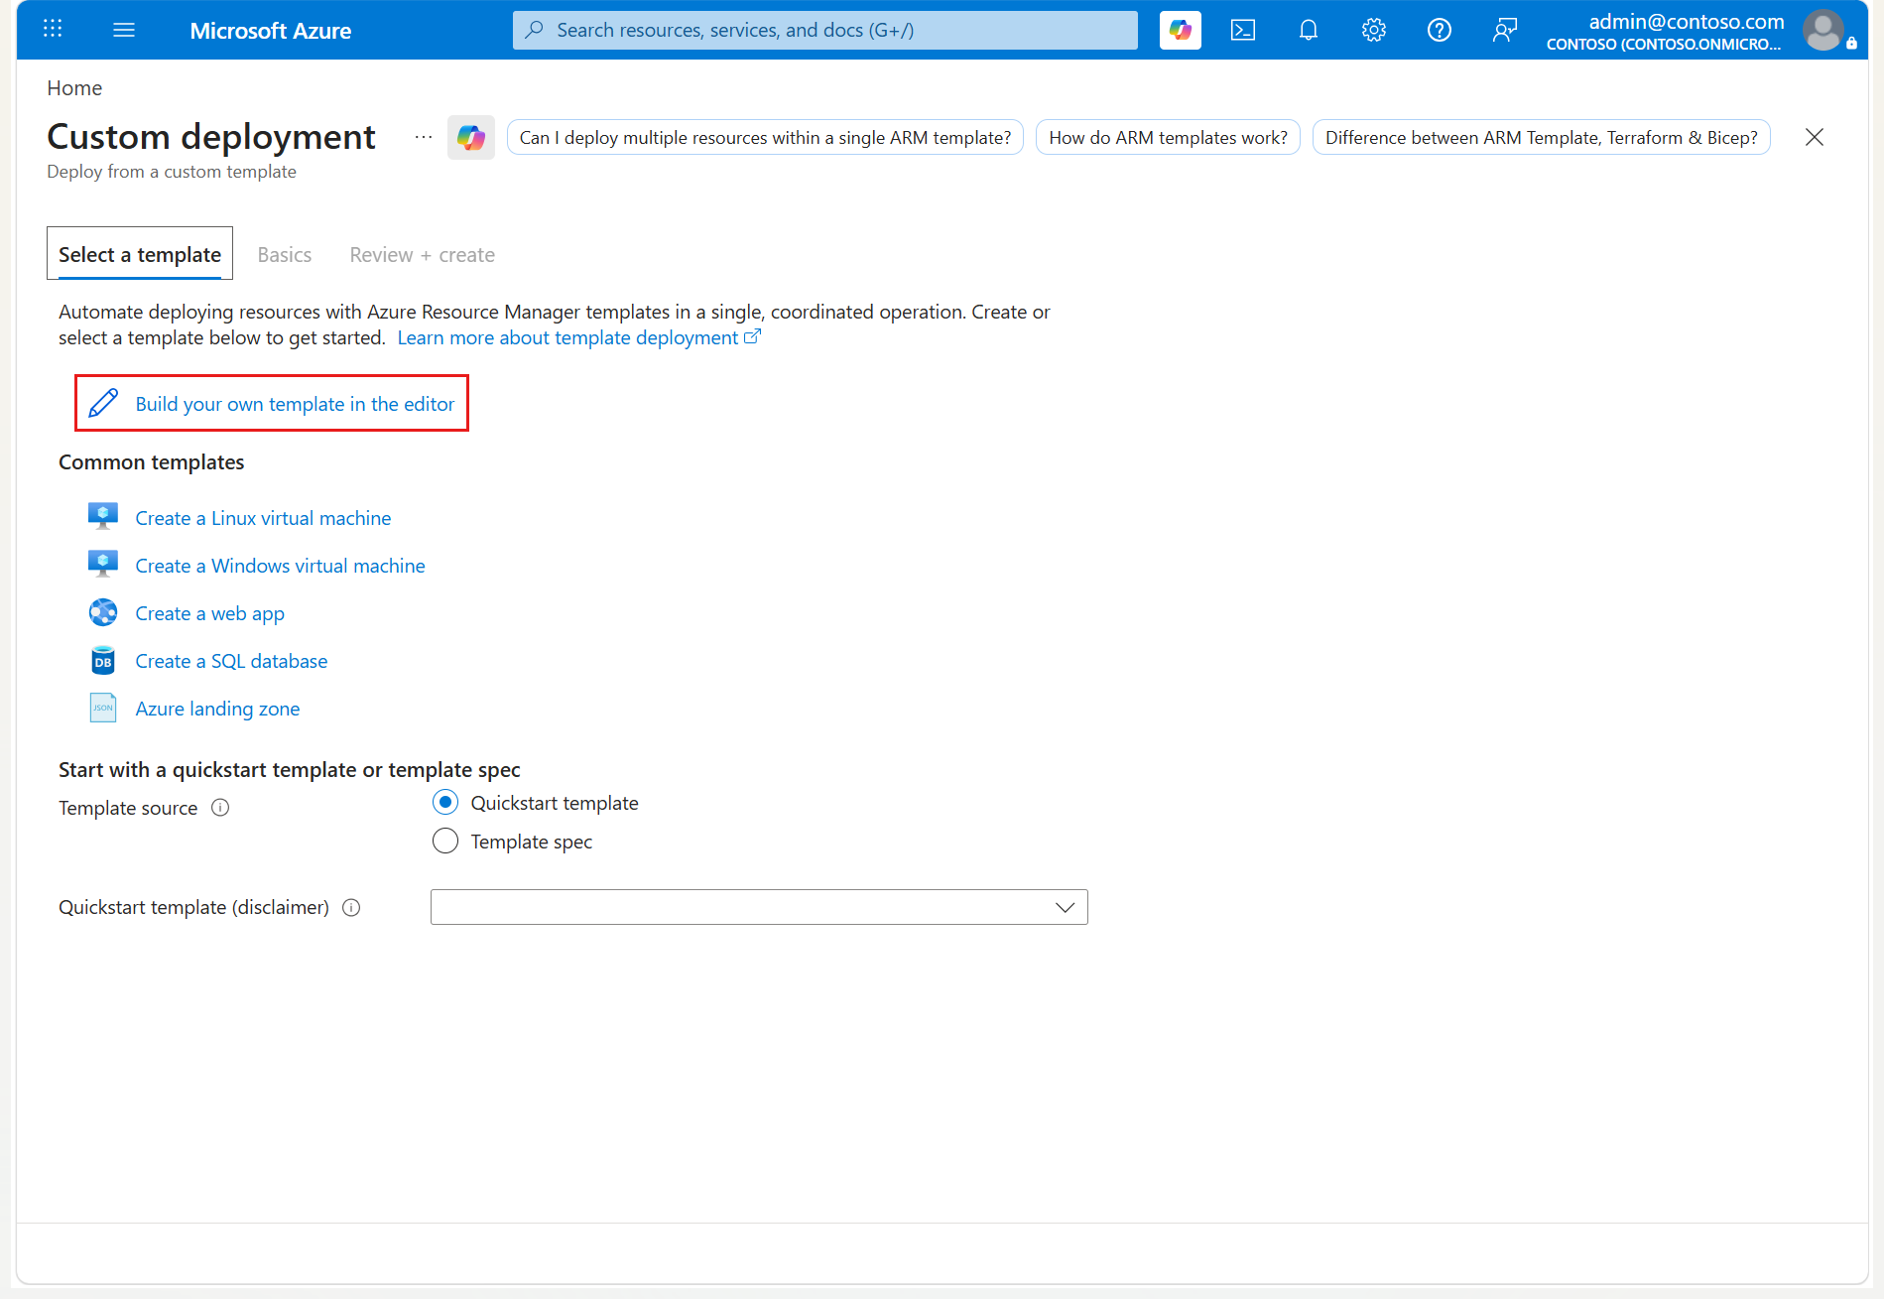
Task: Click the Windows virtual machine icon
Action: pos(103,565)
